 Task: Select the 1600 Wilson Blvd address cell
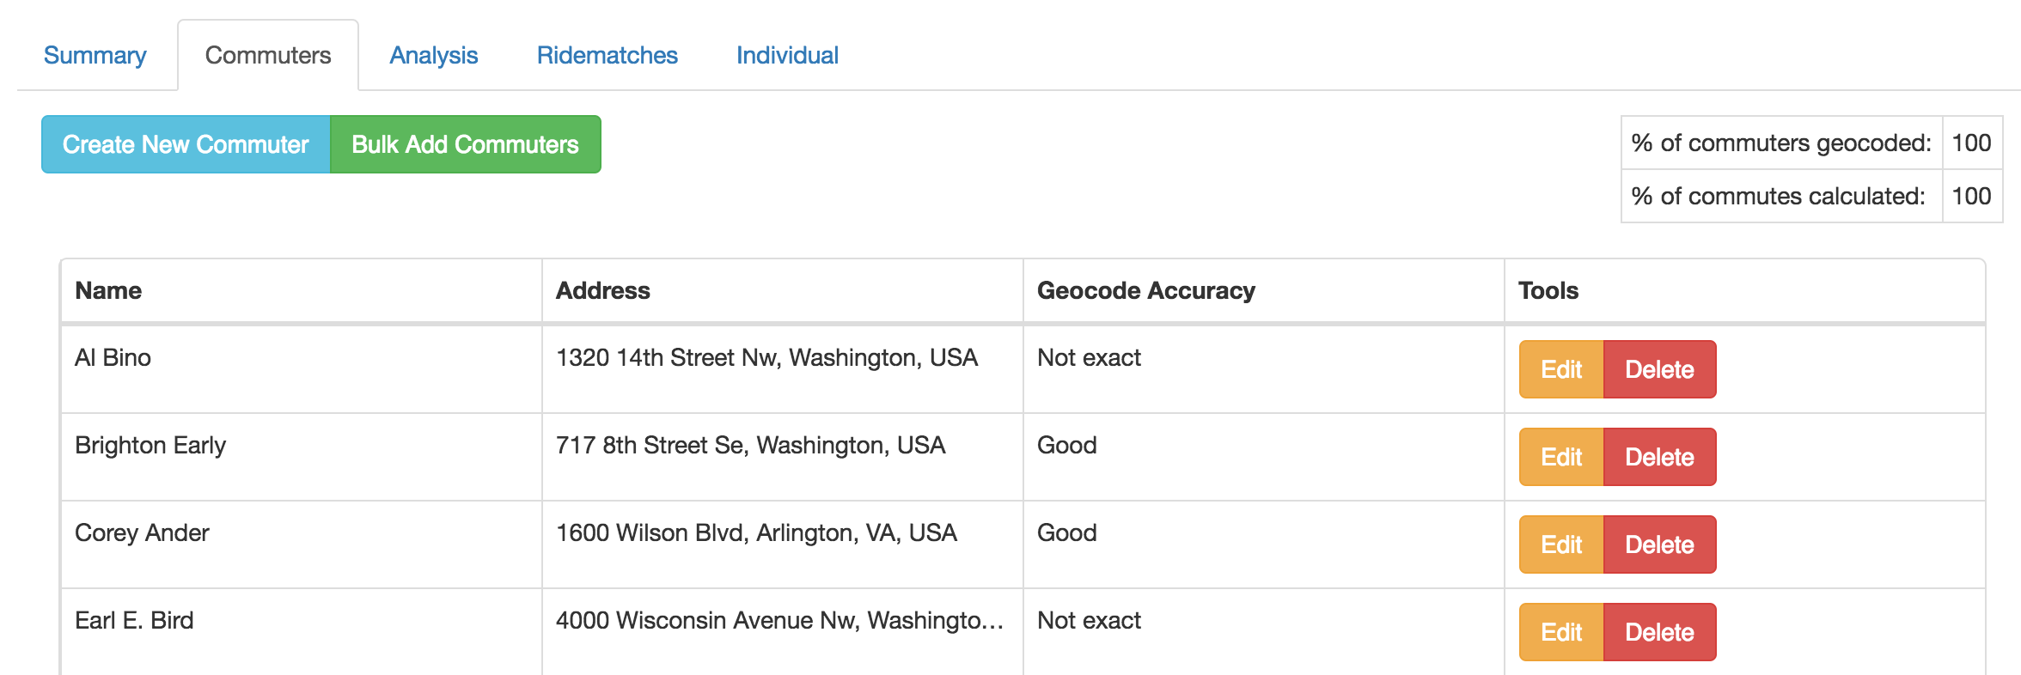point(783,544)
